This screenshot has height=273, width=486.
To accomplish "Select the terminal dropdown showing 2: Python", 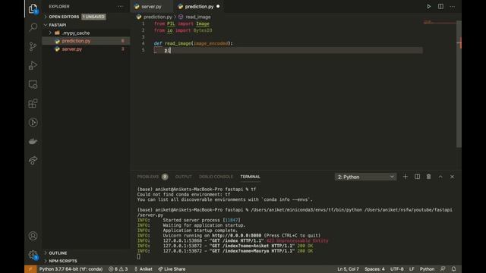I will (x=365, y=177).
